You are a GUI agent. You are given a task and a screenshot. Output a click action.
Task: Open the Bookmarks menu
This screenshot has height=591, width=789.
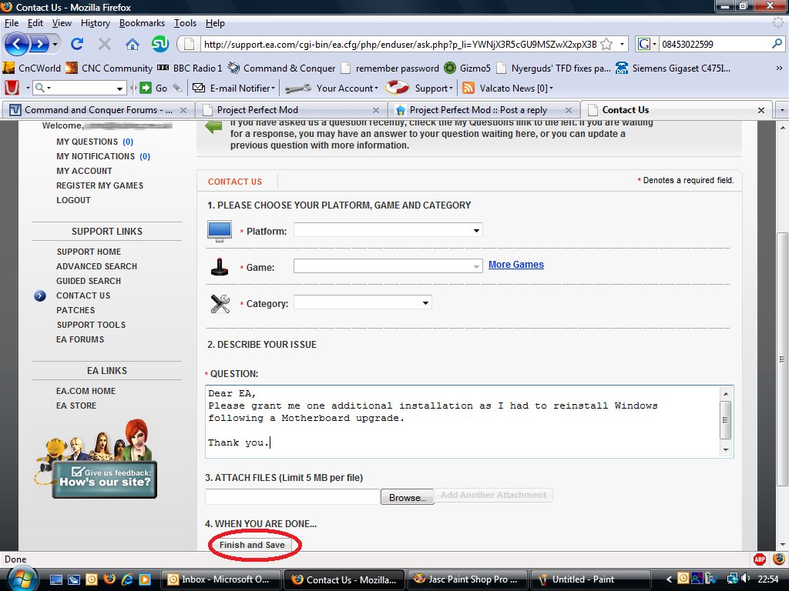(142, 23)
